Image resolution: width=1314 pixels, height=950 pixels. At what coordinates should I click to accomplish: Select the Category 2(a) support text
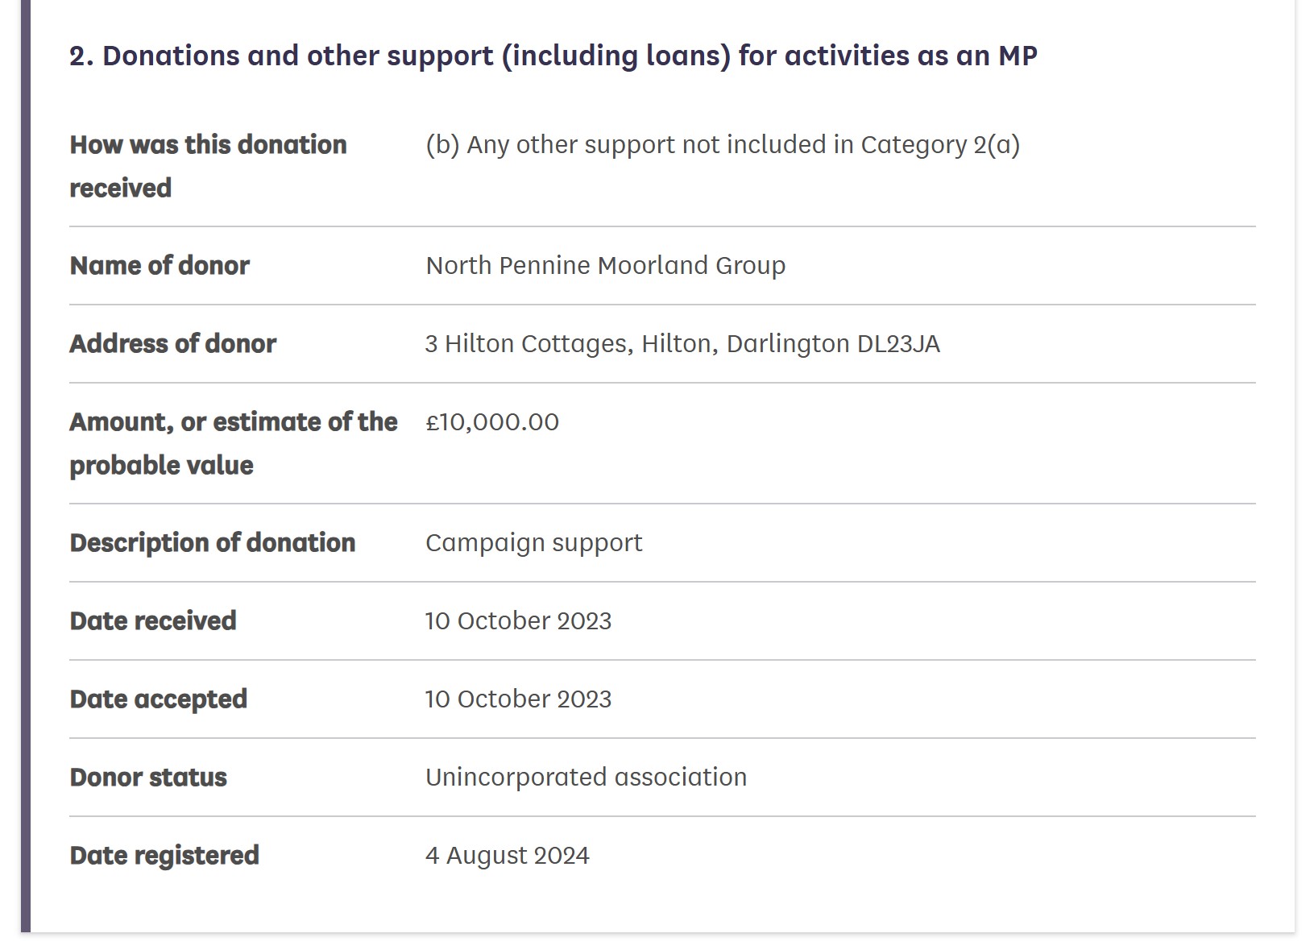[722, 145]
